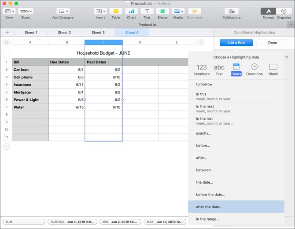The image size is (295, 229).
Task: Insert a Table from the toolbar
Action: coord(116,11)
